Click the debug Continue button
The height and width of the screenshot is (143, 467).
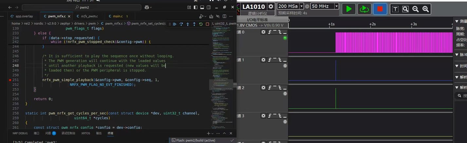point(175,24)
